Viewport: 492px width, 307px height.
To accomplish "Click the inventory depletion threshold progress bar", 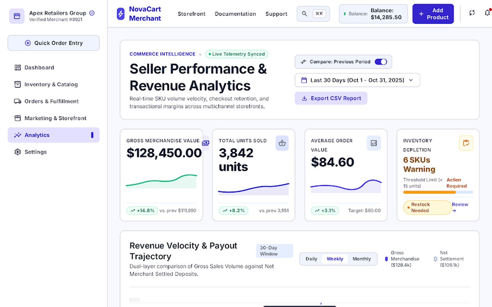I will click(x=438, y=192).
